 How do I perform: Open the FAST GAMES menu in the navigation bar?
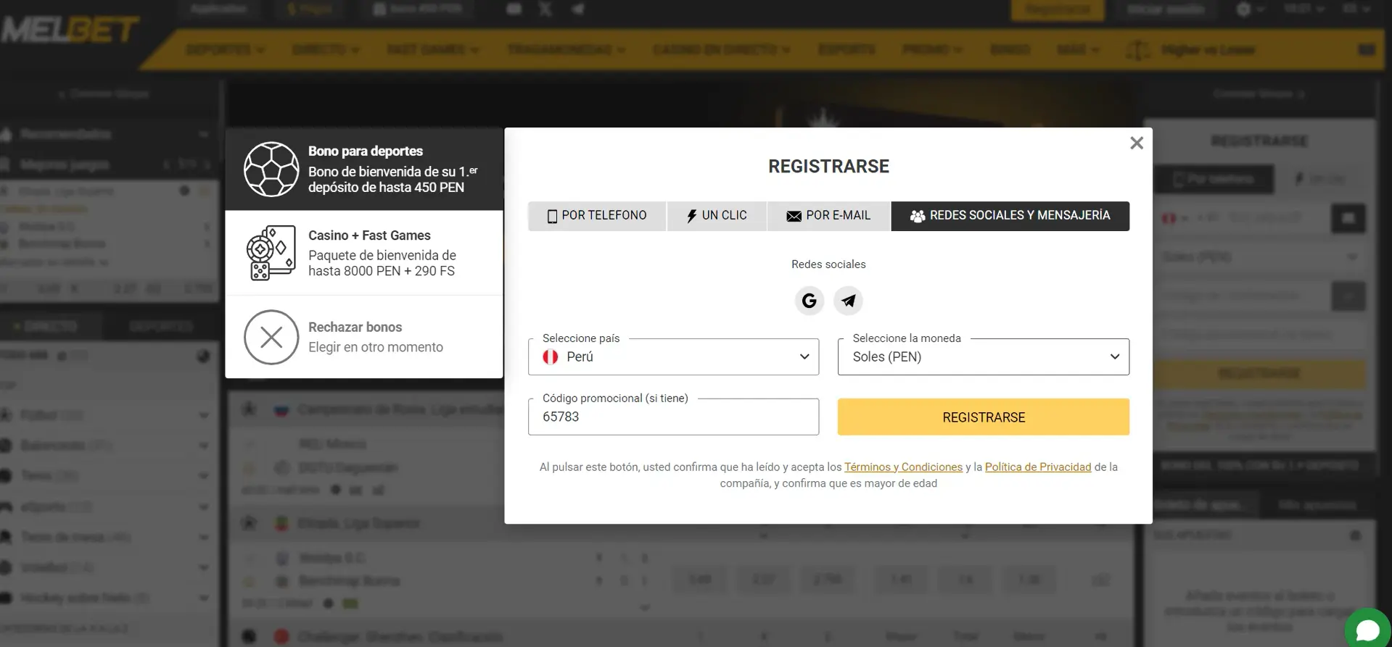tap(433, 50)
